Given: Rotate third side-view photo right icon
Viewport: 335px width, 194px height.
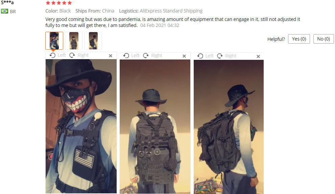Looking at the screenshot, I should [220, 56].
